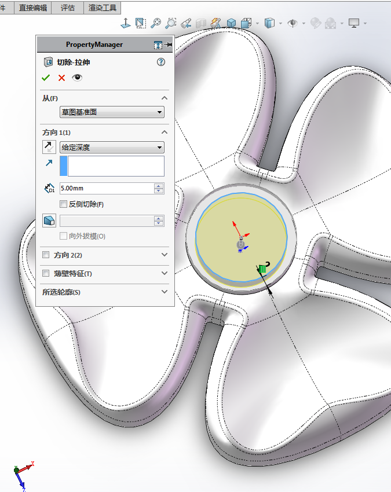Expand the 薄壁特征(T) section

point(165,273)
